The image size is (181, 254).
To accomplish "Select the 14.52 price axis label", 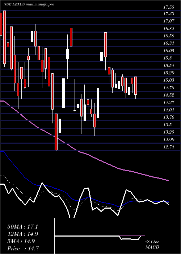I will 169,95.
